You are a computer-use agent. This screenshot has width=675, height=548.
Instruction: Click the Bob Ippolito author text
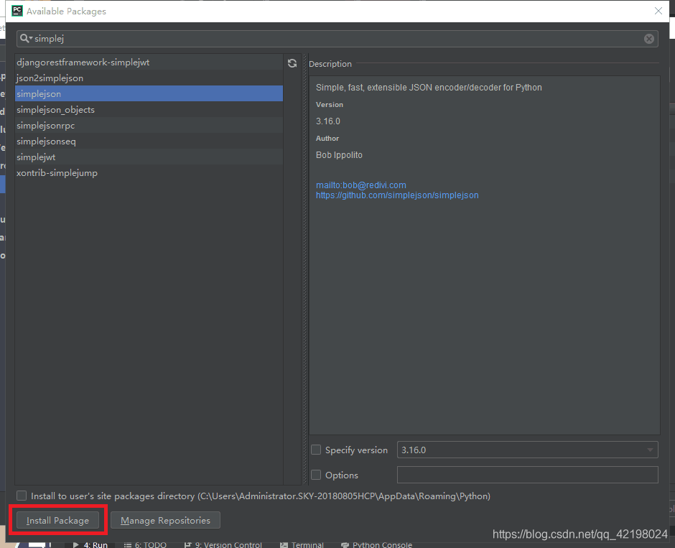(339, 155)
